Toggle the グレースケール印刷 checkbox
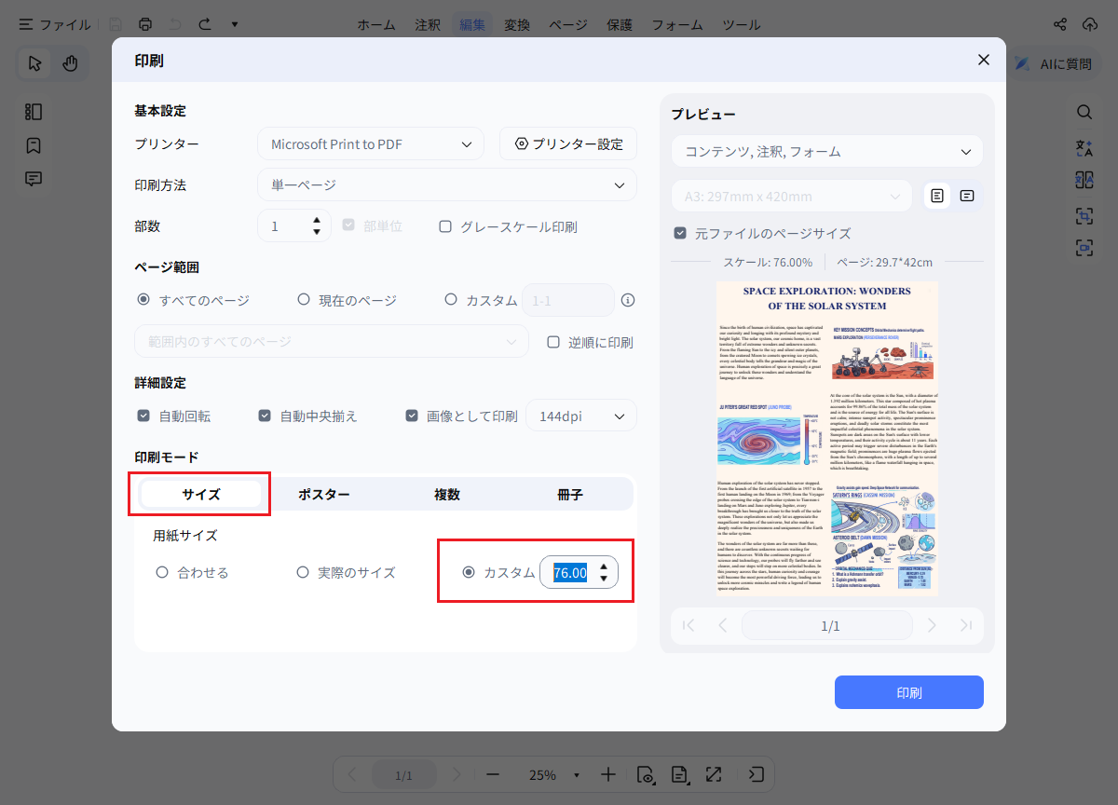 click(445, 226)
